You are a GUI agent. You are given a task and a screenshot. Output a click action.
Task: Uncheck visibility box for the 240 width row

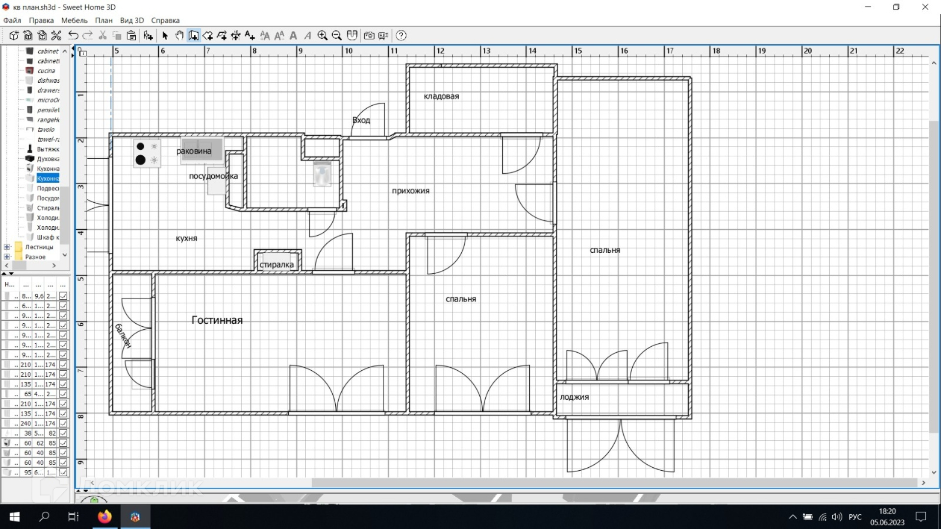63,423
